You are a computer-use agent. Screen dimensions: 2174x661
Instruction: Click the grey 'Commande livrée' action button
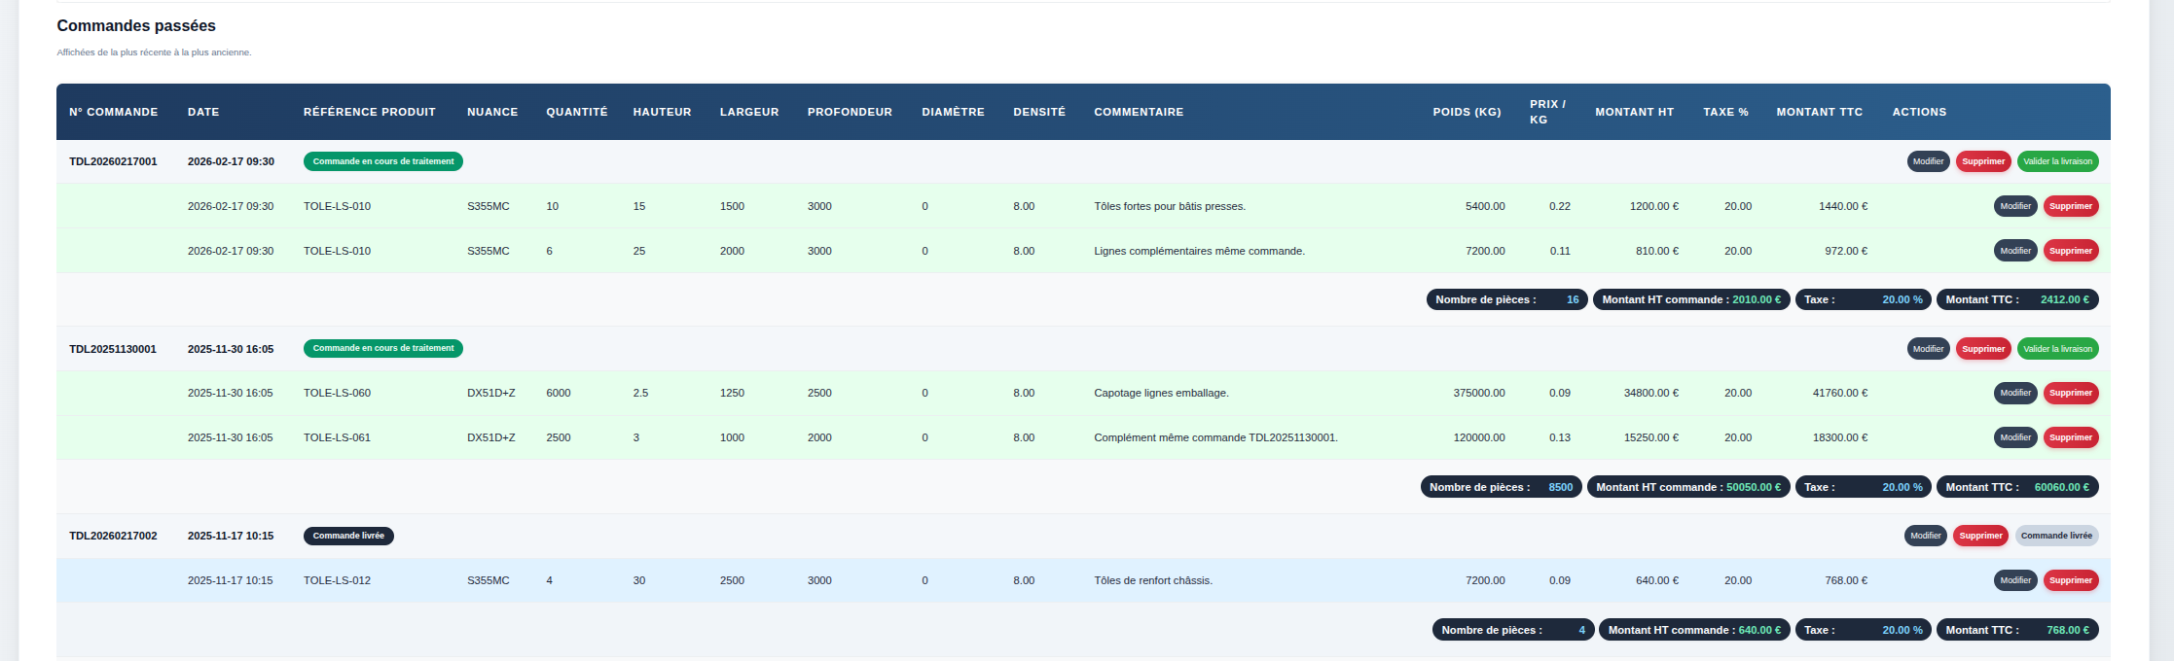click(x=2055, y=536)
